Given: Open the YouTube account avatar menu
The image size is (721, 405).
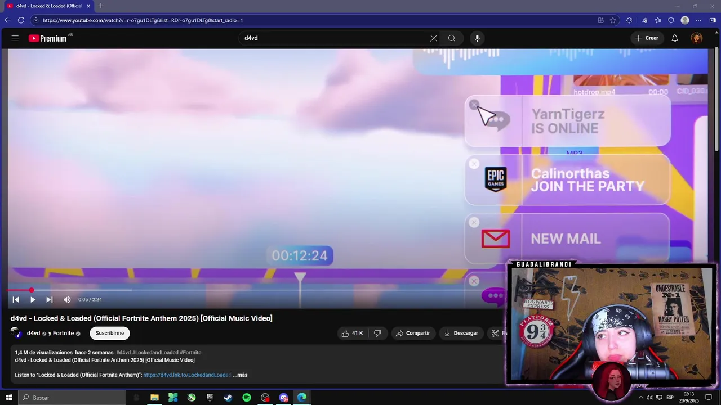Looking at the screenshot, I should [x=696, y=38].
